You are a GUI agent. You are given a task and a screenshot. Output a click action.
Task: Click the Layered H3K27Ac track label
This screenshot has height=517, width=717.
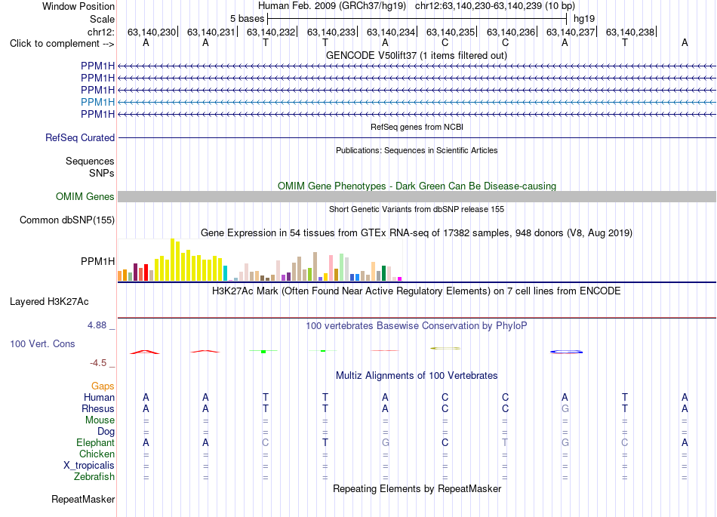click(49, 301)
